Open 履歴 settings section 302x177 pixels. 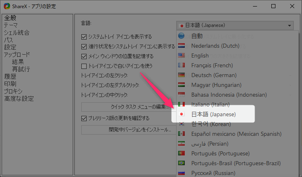click(x=10, y=77)
